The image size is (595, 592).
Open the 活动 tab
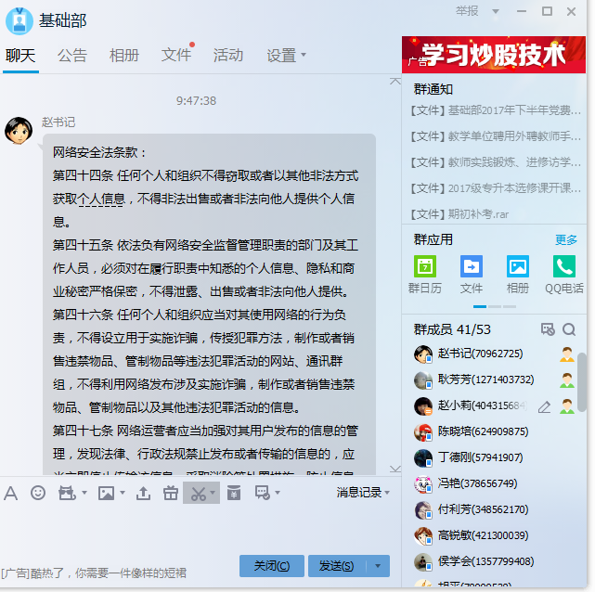tap(228, 55)
